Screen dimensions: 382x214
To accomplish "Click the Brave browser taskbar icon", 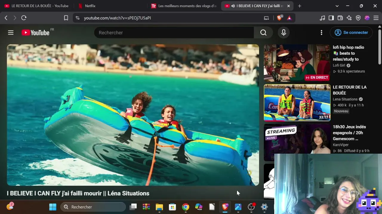I will click(225, 207).
